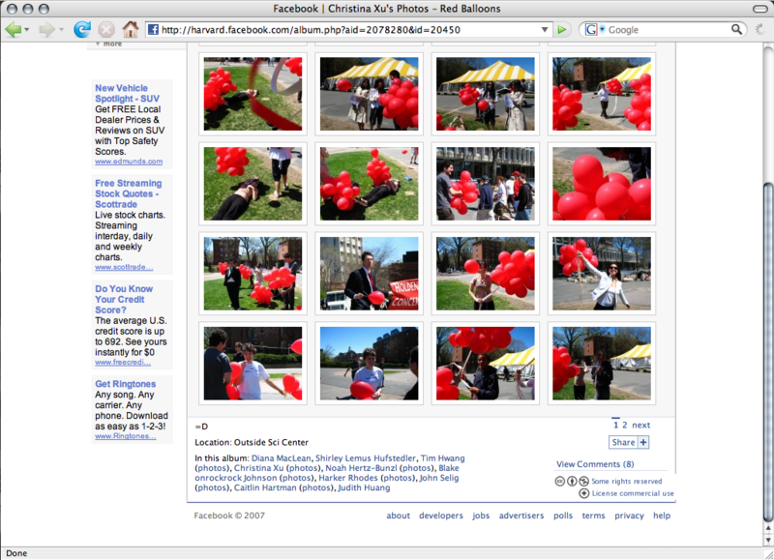This screenshot has height=560, width=774.
Task: Open the 'Do You Know Your Credit Score?' ad
Action: [124, 299]
